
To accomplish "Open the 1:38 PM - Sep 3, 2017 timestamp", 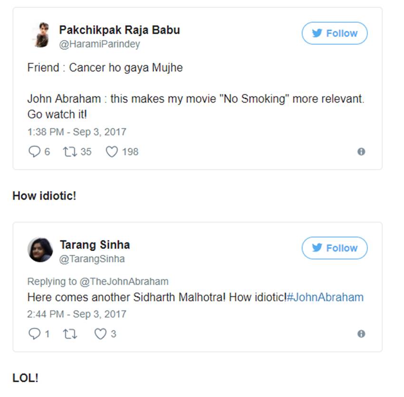I will 77,132.
